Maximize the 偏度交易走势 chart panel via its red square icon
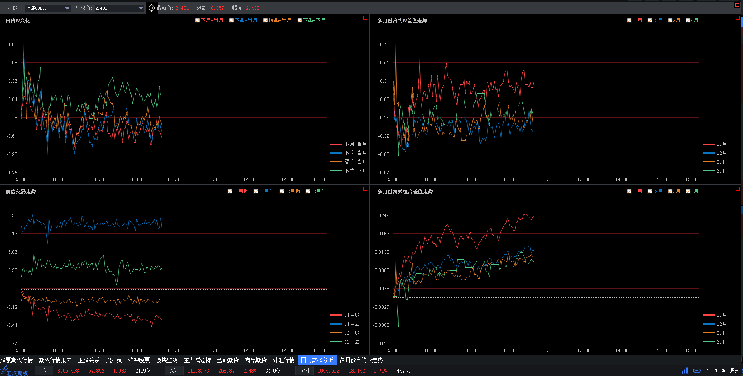The height and width of the screenshot is (376, 743). [365, 189]
